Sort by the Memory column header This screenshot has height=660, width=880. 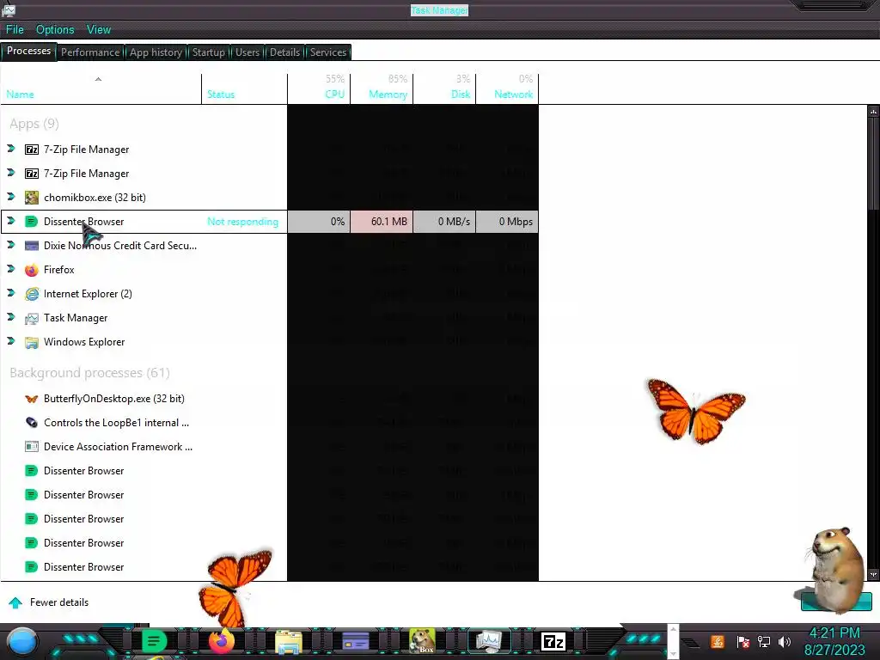tap(382, 89)
